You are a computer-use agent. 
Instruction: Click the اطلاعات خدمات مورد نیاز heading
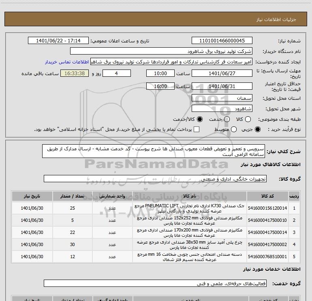(272, 269)
